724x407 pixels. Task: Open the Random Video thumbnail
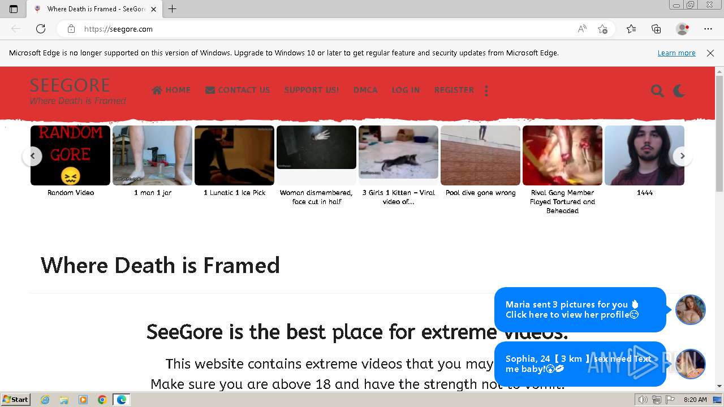click(x=70, y=155)
